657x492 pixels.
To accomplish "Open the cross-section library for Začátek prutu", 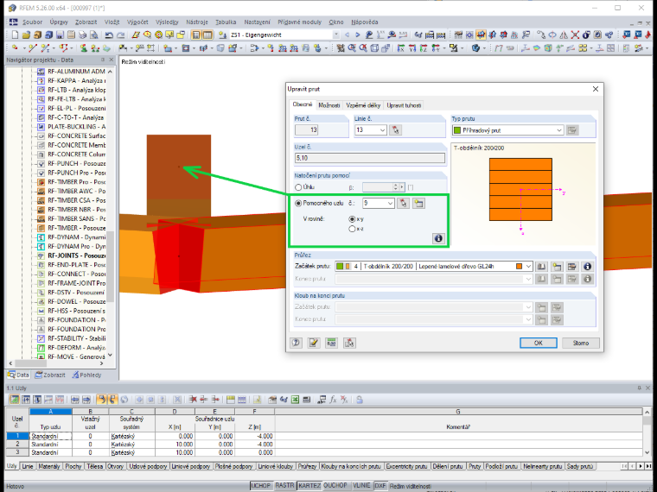I will click(x=541, y=267).
